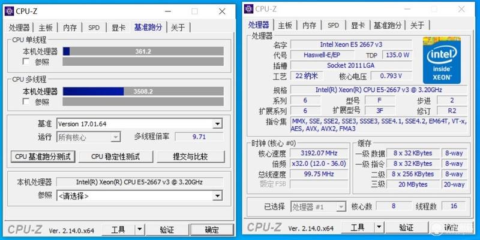Open SPD tab in right window
This screenshot has height=240, width=480.
(x=334, y=25)
